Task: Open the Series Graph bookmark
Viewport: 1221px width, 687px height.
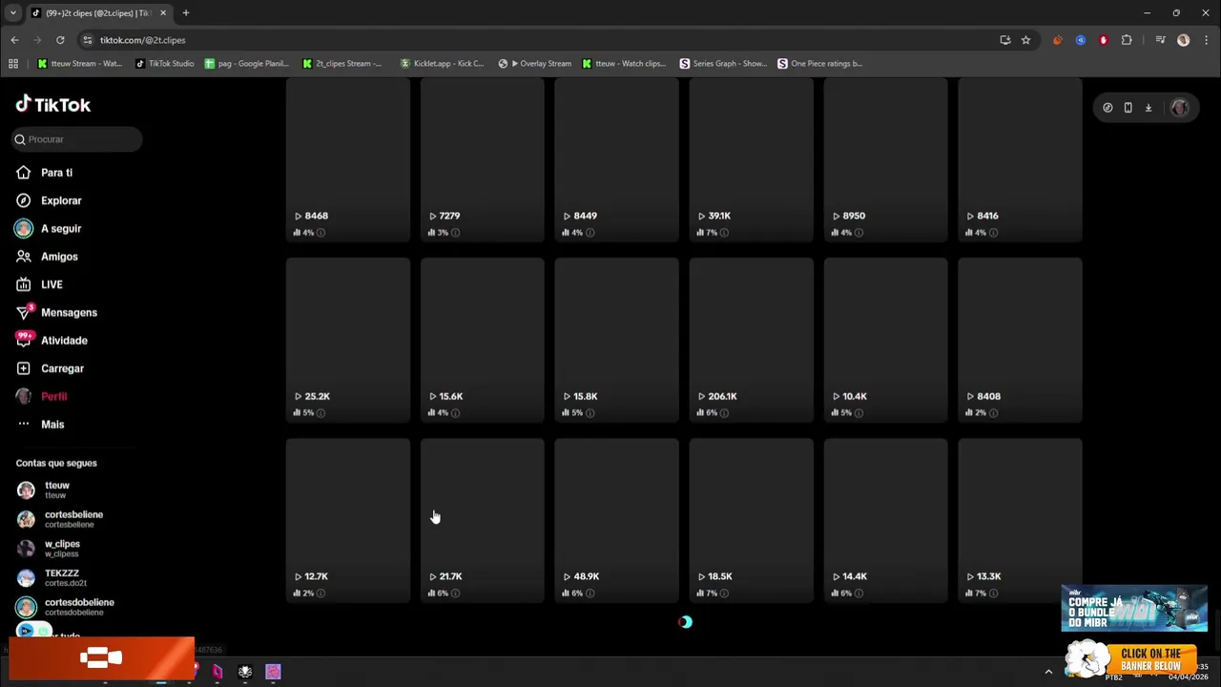Action: pyautogui.click(x=723, y=64)
